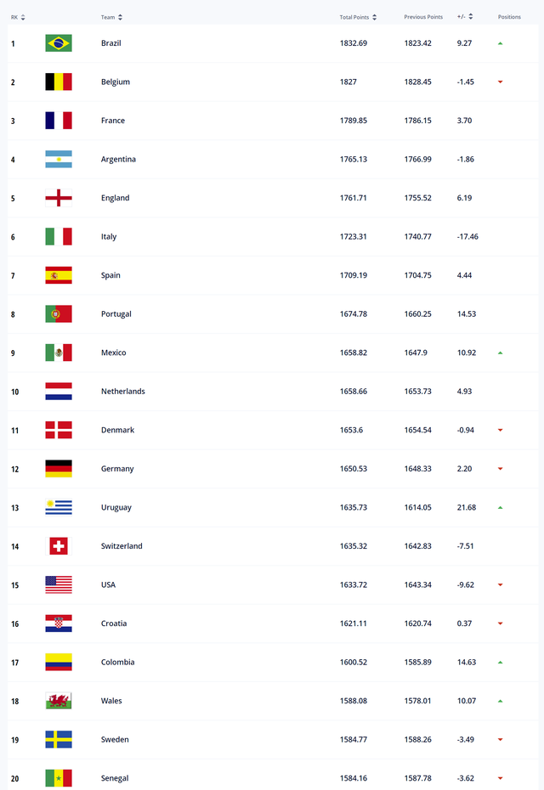This screenshot has height=790, width=544.
Task: Click the Uruguay flag icon
Action: pos(59,507)
